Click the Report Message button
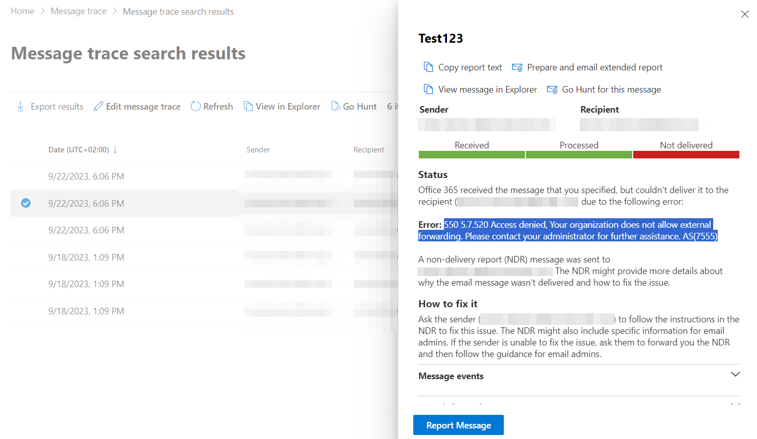Image resolution: width=757 pixels, height=439 pixels. pos(459,425)
